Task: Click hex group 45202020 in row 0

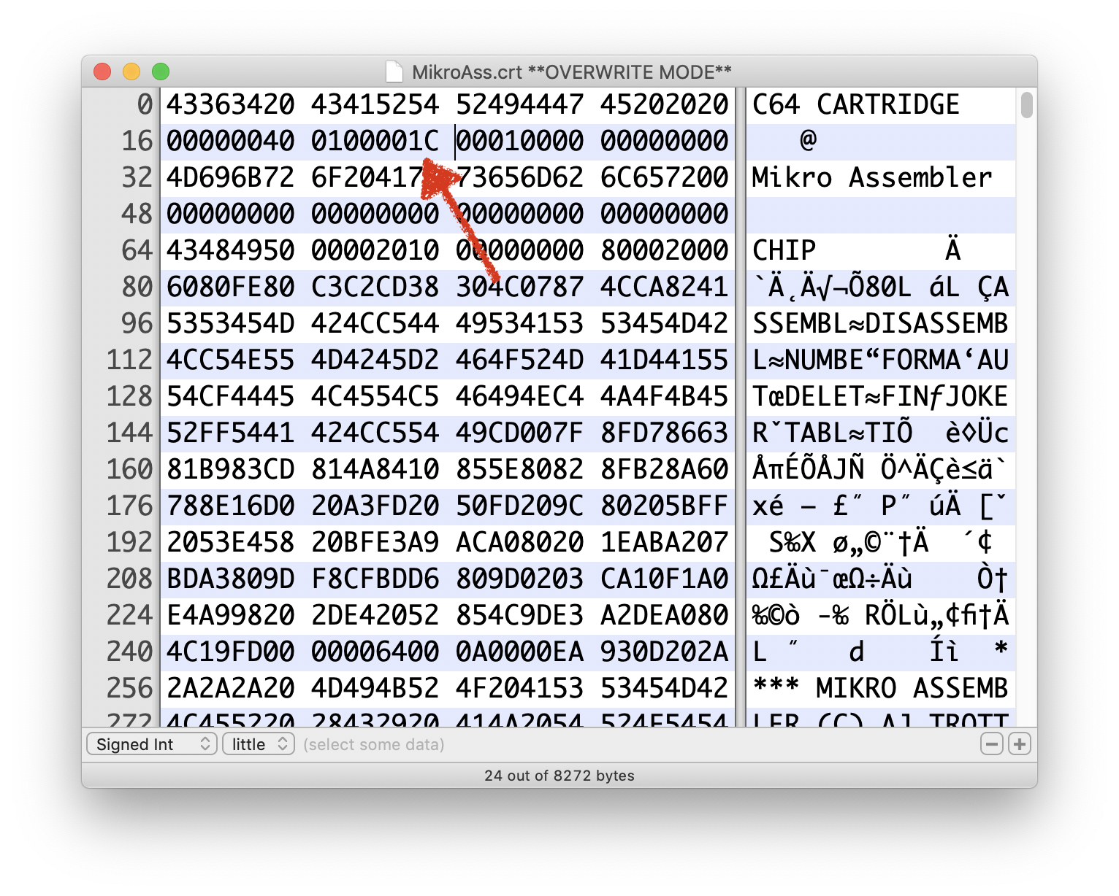Action: click(665, 104)
